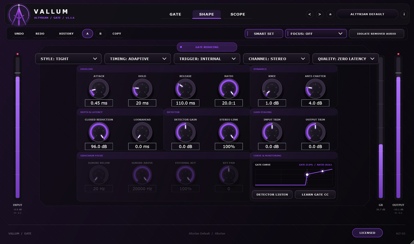Click the Ratio knob
414x244 pixels.
229,89
